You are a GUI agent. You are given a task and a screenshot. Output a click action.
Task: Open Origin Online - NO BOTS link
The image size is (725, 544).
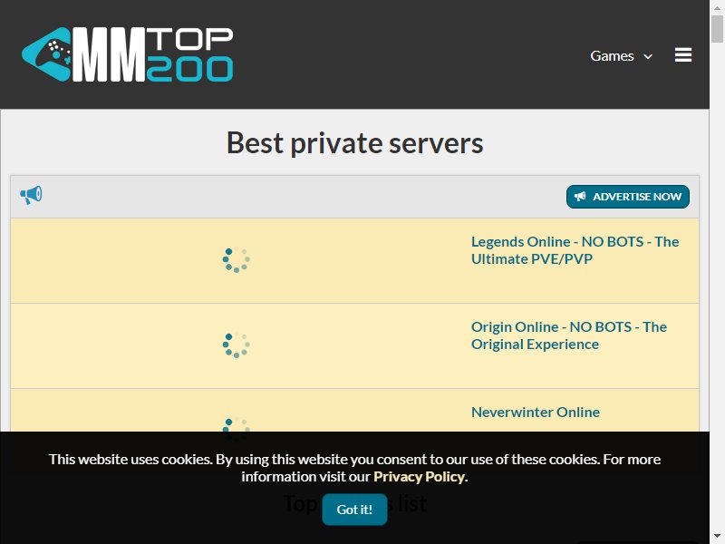coord(569,335)
